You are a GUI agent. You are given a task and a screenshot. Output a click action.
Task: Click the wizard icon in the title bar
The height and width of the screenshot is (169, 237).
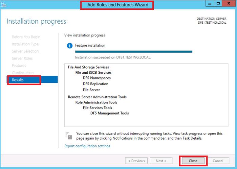coord(3,4)
